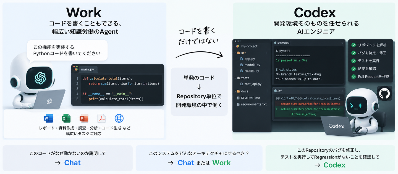Click the app.py file icon
This screenshot has width=398, height=174.
point(242,59)
